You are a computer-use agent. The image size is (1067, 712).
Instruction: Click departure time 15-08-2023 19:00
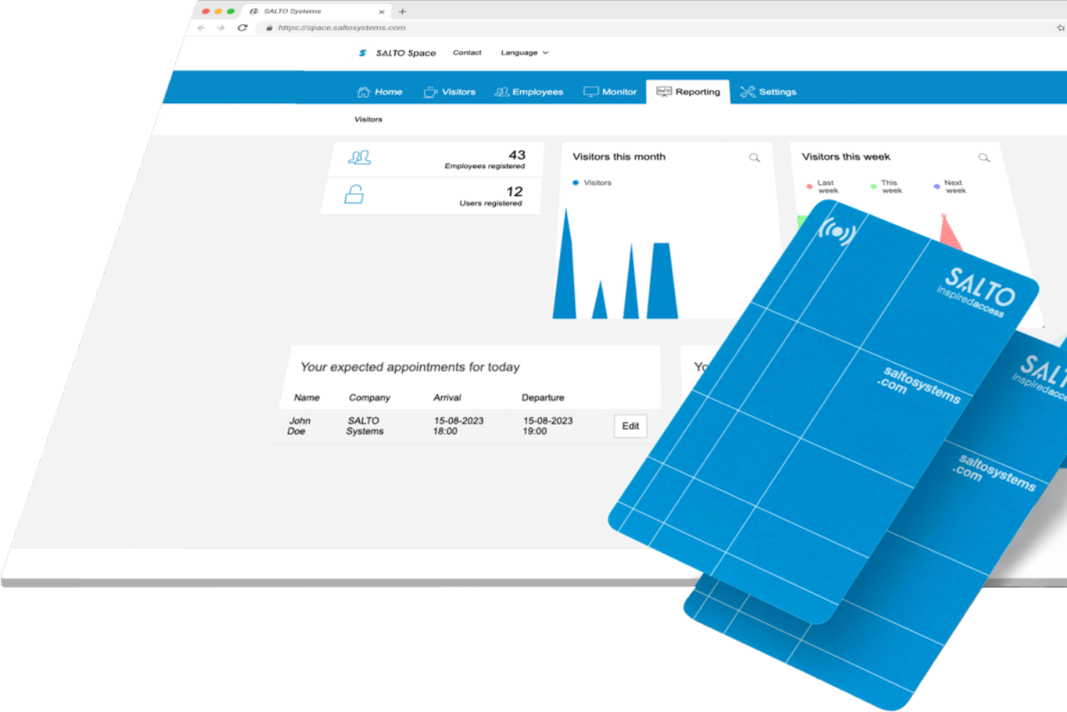point(548,426)
